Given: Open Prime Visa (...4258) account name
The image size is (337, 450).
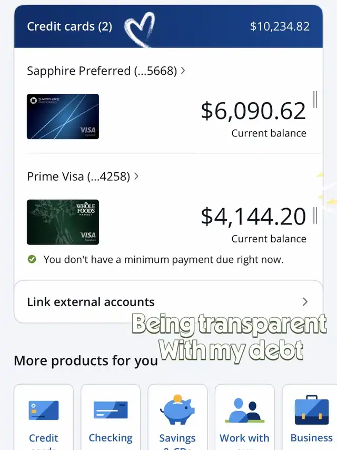Looking at the screenshot, I should click(78, 177).
